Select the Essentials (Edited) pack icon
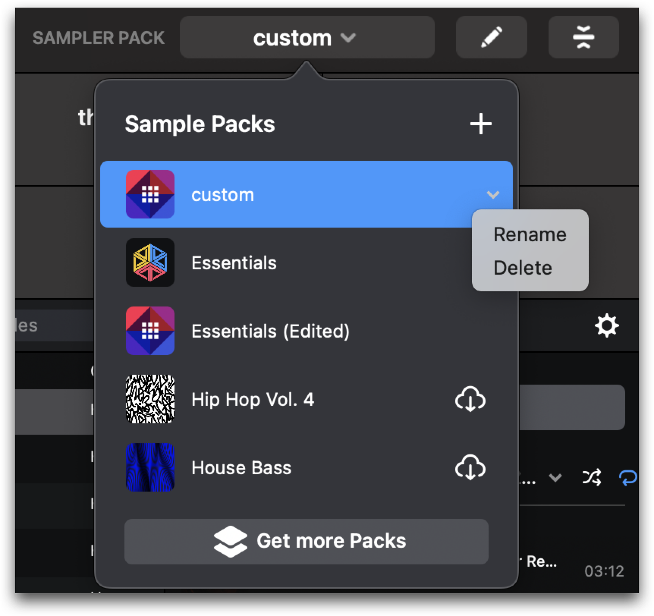This screenshot has height=616, width=654. tap(150, 331)
